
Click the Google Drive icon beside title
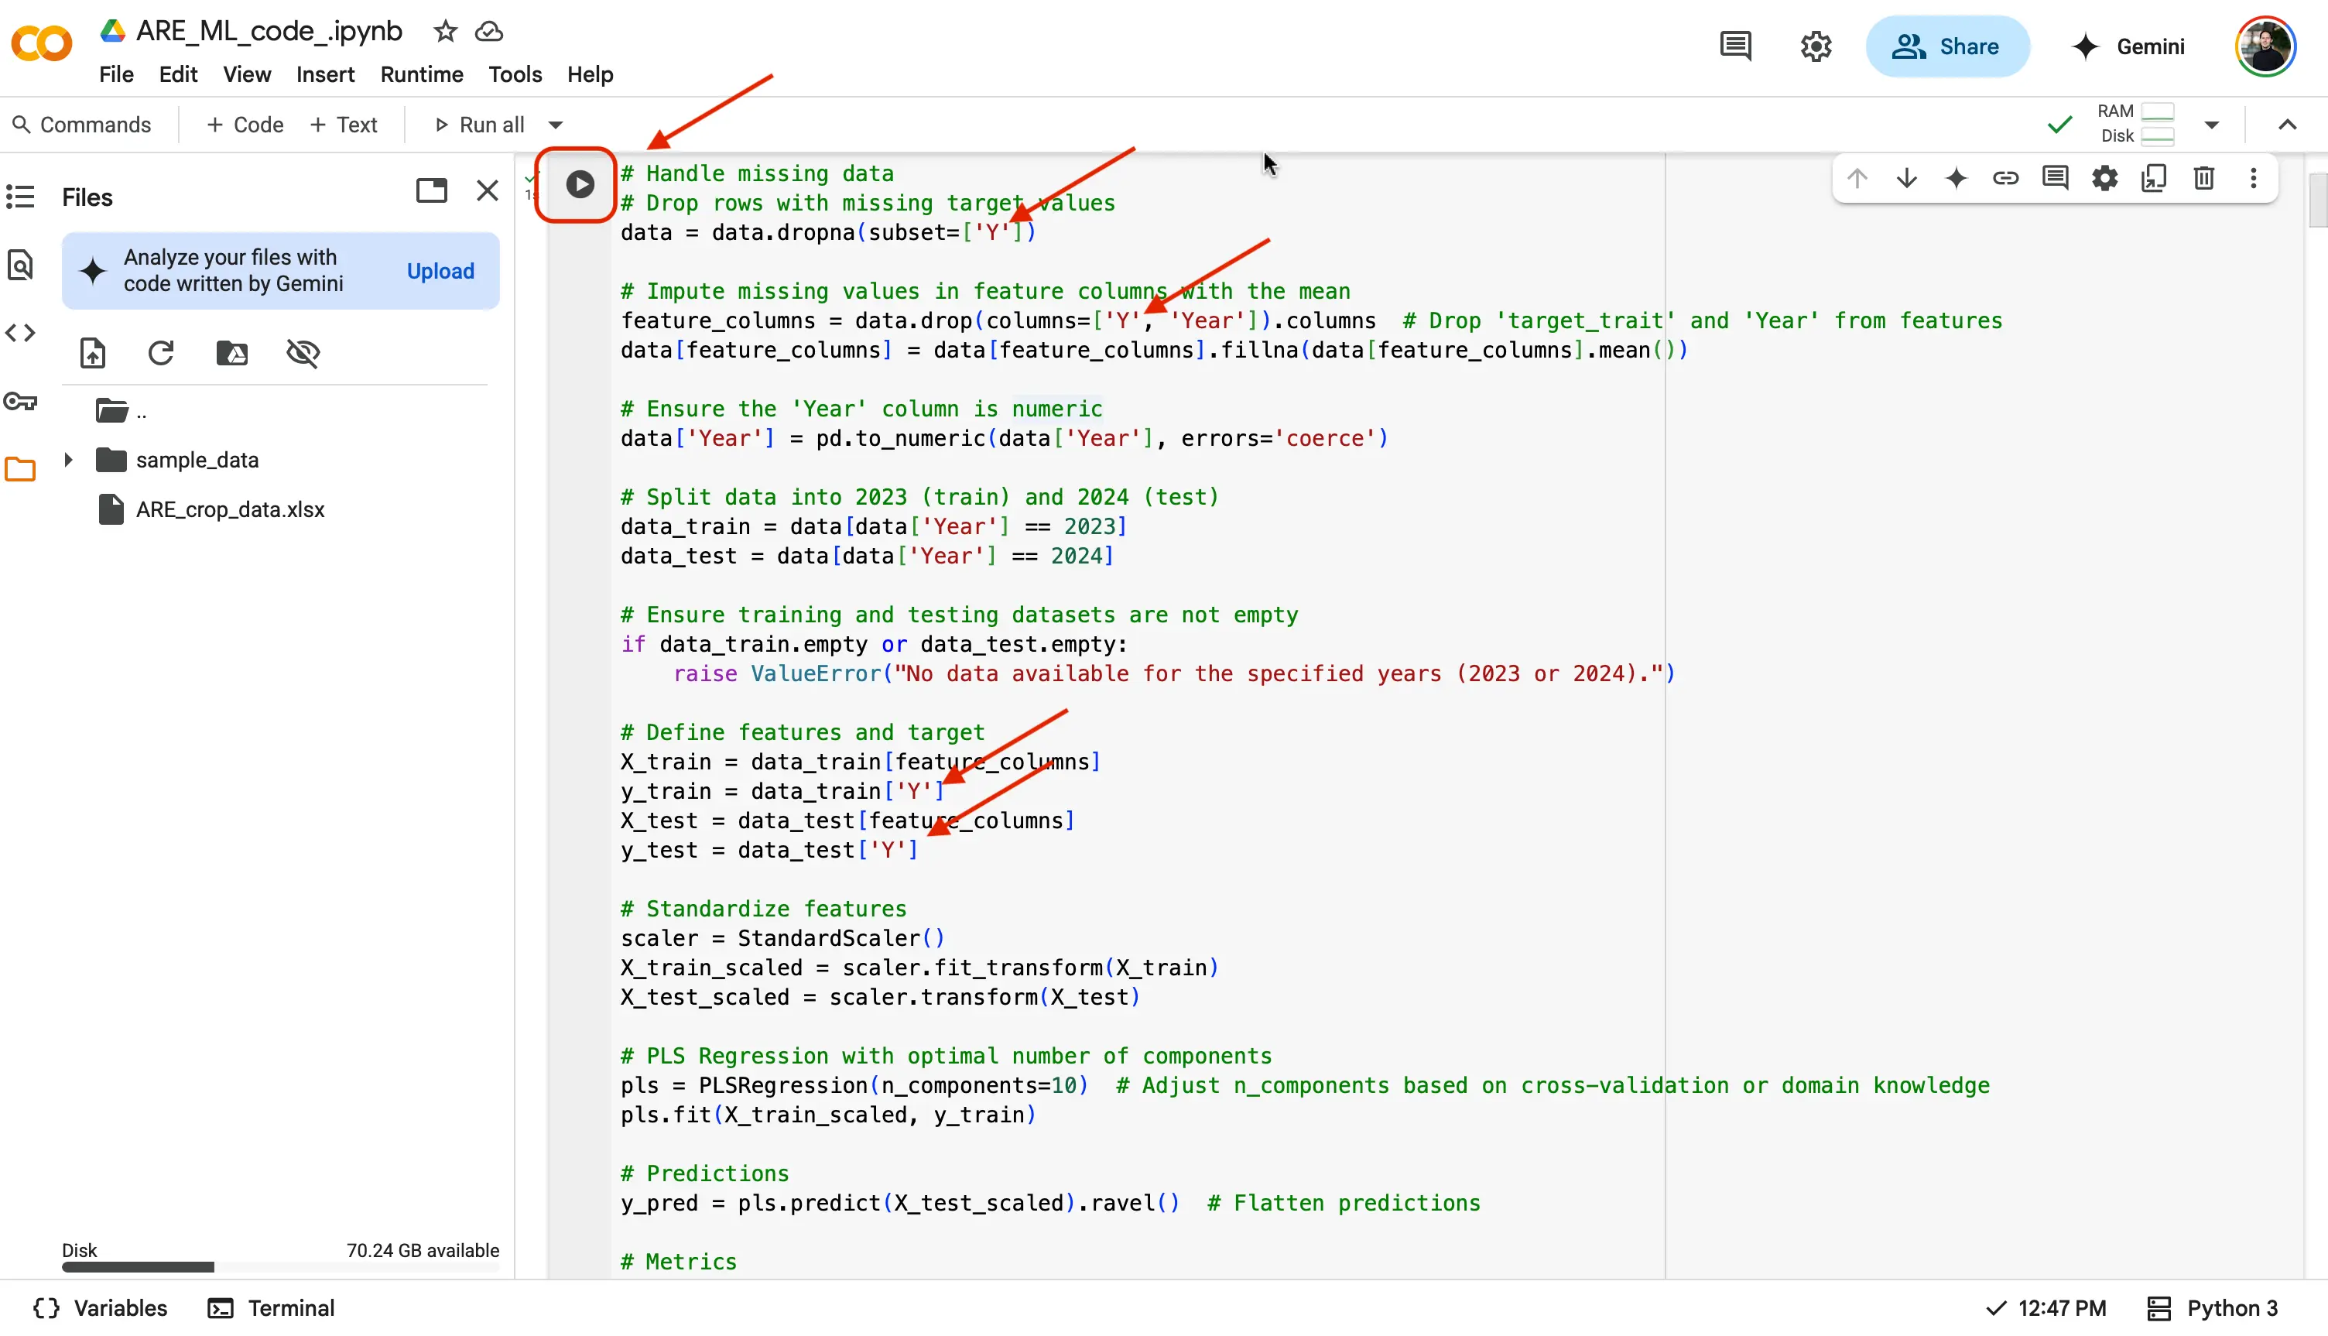[113, 30]
